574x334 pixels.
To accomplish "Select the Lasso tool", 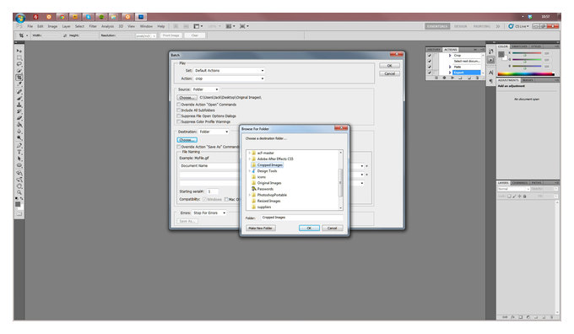I will 19,64.
